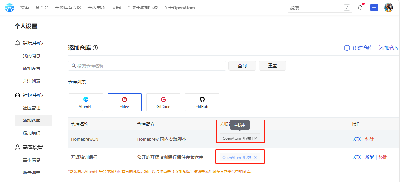Open the user avatar menu

[389, 8]
